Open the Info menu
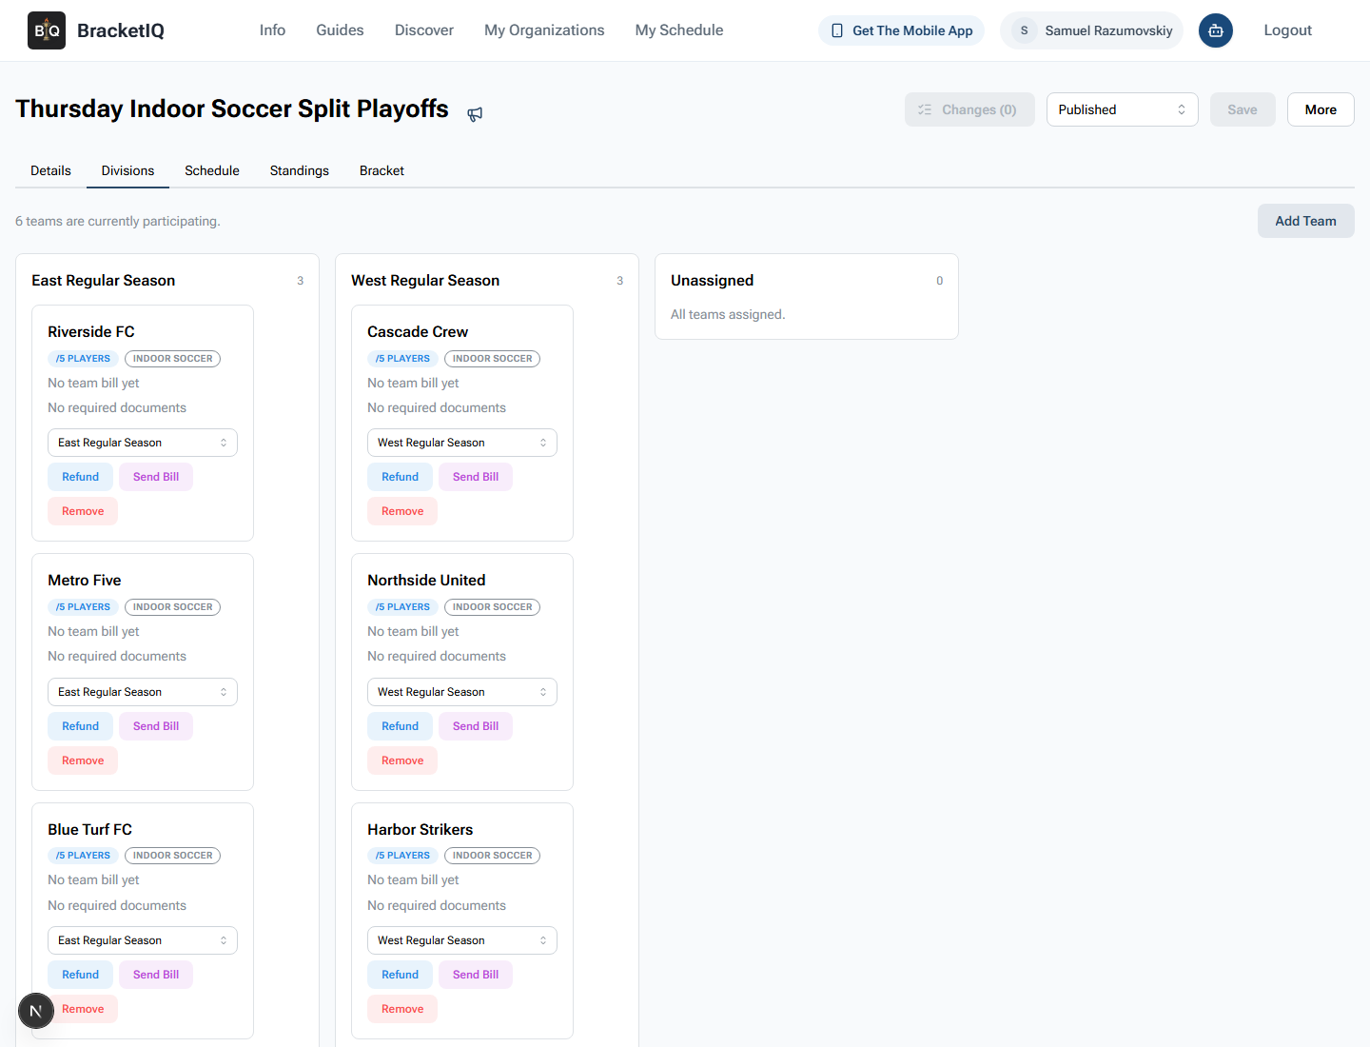Viewport: 1370px width, 1047px height. click(272, 30)
